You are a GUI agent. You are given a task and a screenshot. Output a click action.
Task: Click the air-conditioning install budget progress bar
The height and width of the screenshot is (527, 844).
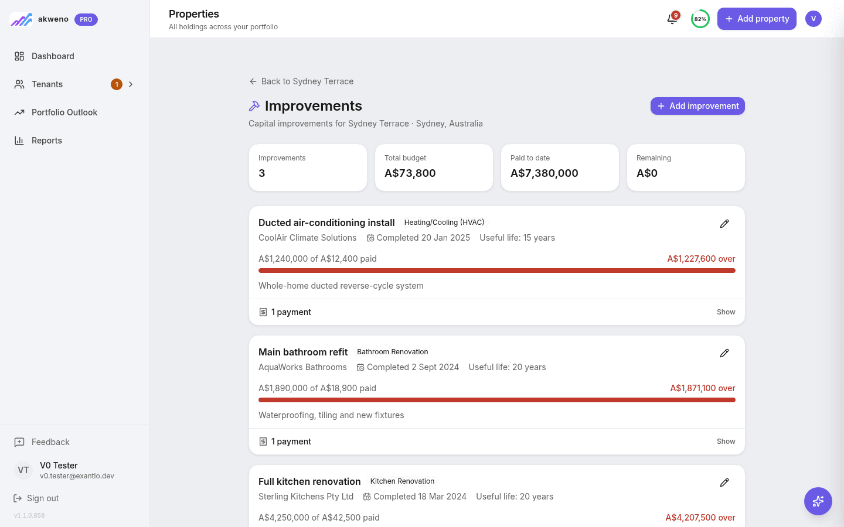click(497, 271)
